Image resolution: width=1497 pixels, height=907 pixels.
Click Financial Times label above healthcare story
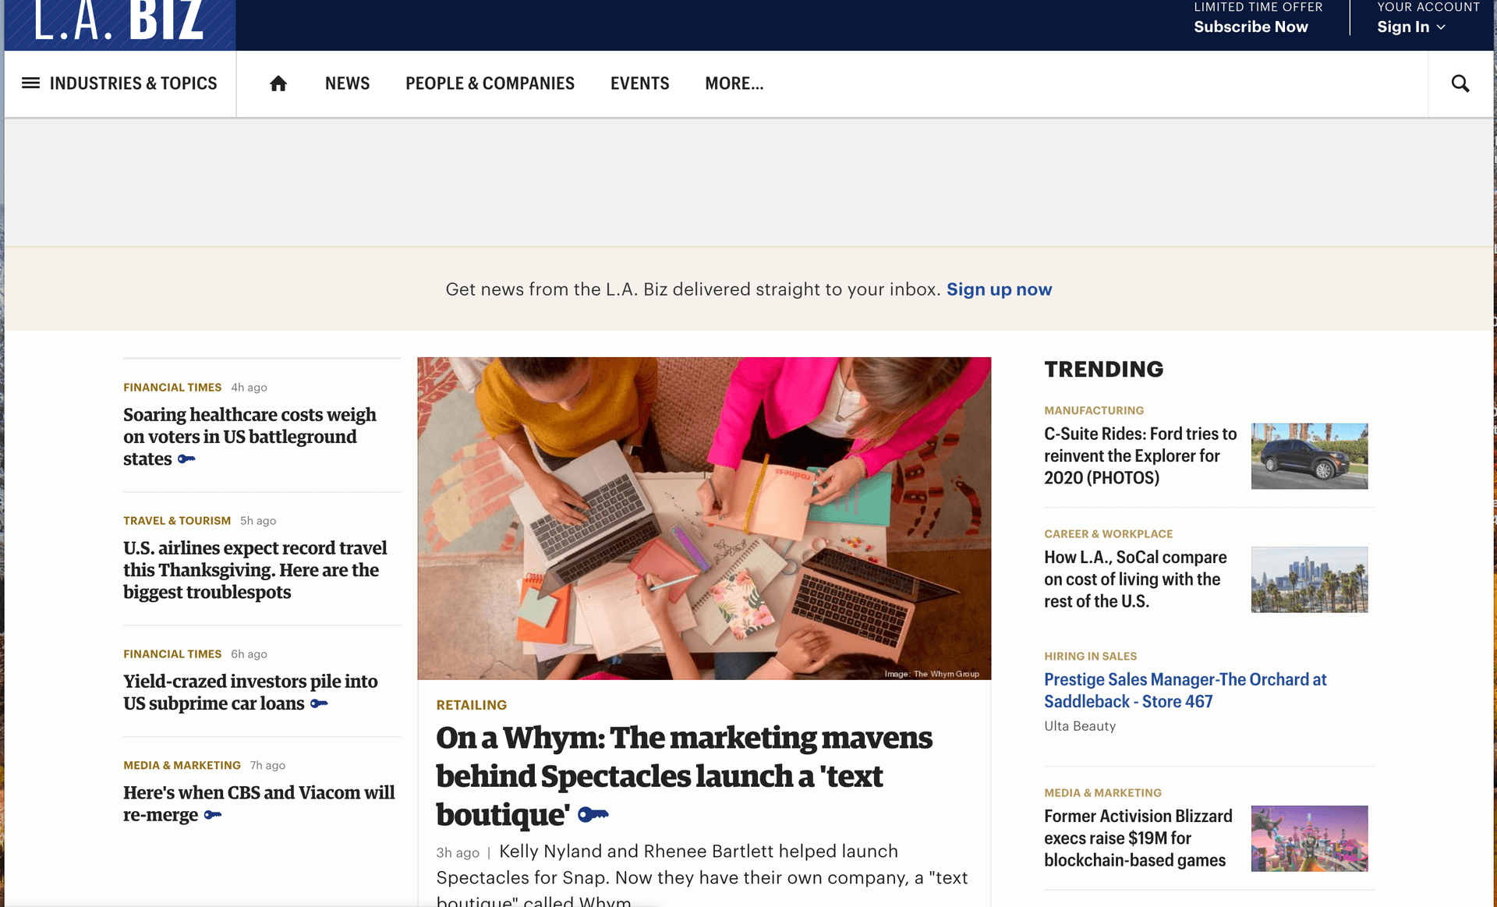[172, 388]
